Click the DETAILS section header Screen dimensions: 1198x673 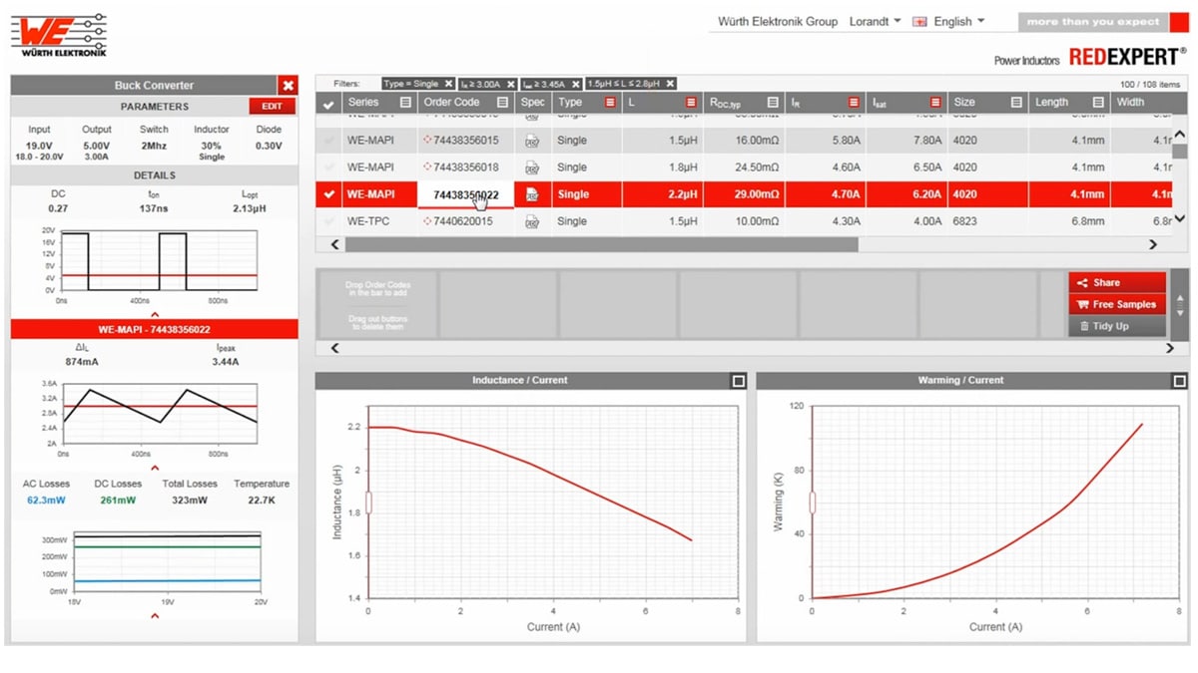pos(155,175)
